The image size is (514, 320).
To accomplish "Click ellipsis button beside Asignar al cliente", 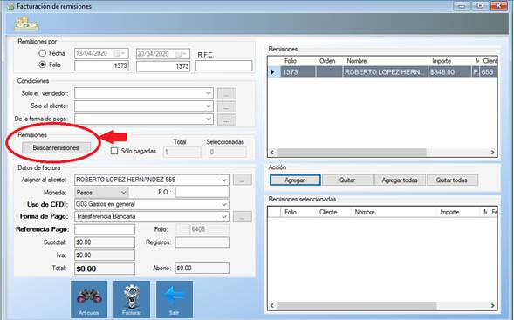I will click(243, 180).
